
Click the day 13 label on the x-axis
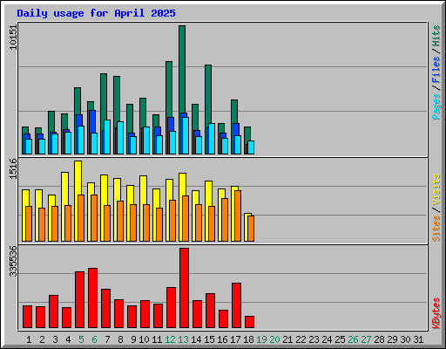coord(183,339)
